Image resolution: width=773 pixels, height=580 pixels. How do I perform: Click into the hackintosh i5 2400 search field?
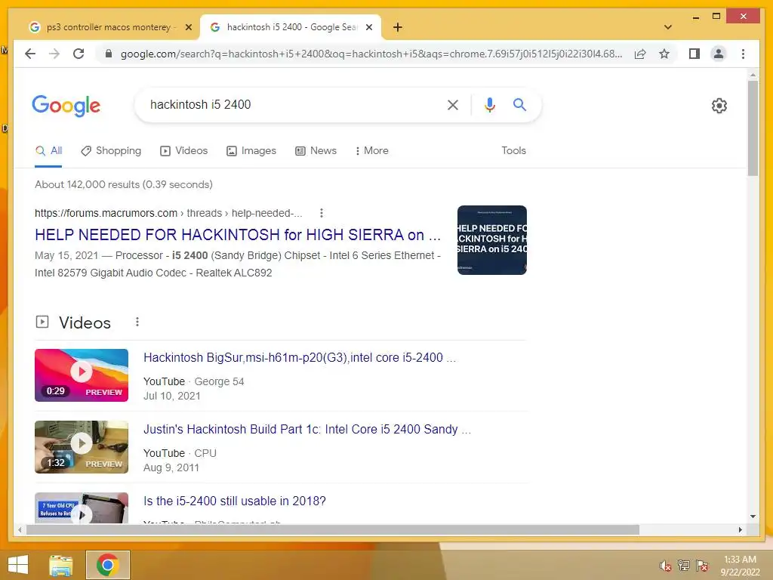click(291, 104)
